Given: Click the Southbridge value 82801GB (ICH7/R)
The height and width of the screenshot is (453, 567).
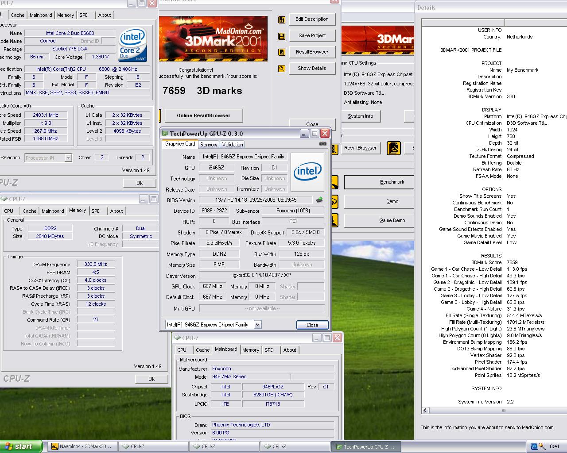Looking at the screenshot, I should 273,395.
